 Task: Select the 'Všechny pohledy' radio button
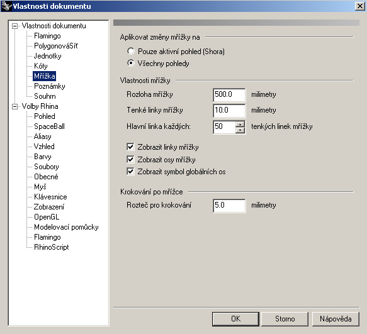130,63
